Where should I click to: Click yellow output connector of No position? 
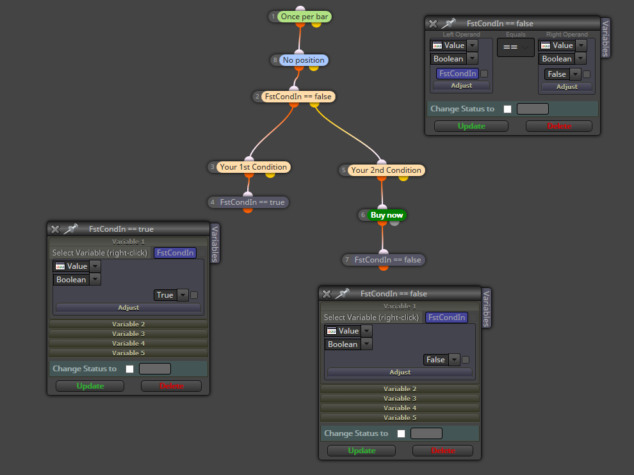313,67
